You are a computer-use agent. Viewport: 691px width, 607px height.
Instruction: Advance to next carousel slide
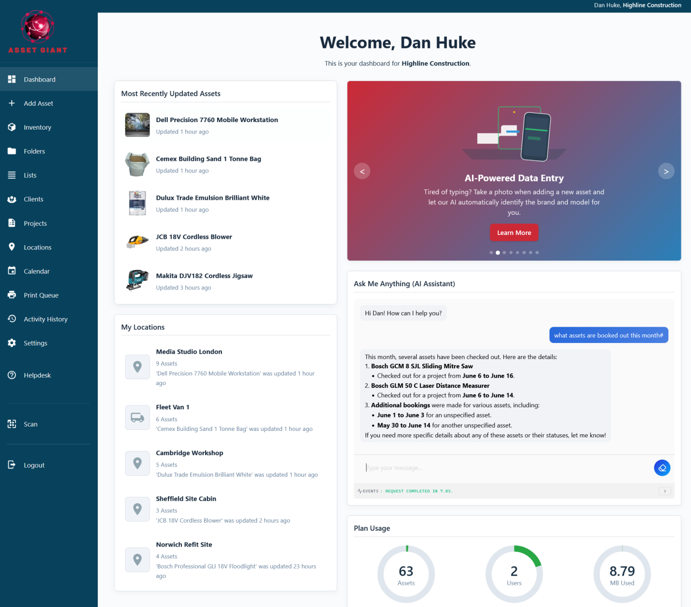pyautogui.click(x=666, y=171)
